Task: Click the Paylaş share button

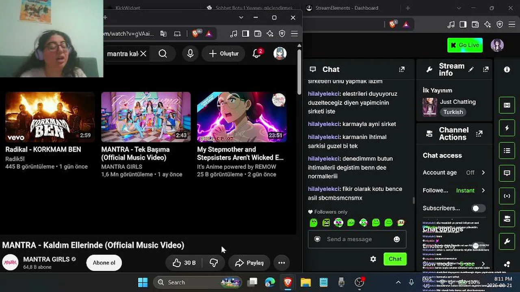Action: point(249,263)
